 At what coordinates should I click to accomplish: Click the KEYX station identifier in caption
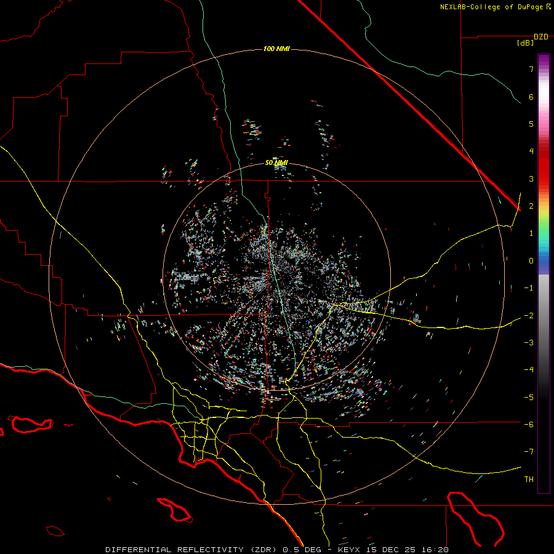click(348, 549)
